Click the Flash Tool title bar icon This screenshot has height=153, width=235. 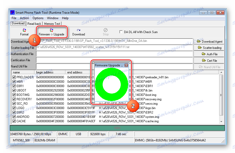tap(12, 12)
